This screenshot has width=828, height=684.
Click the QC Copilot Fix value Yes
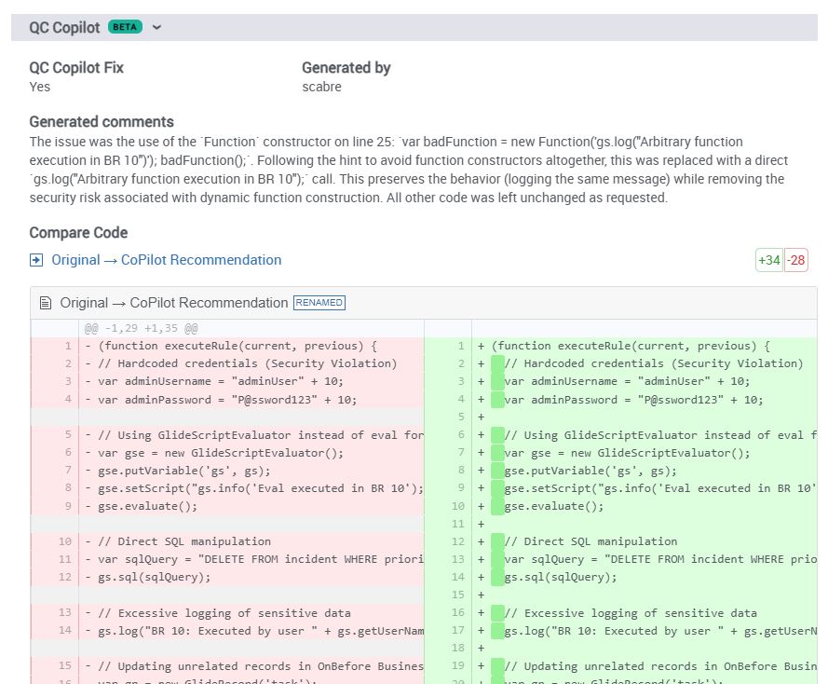coord(40,87)
